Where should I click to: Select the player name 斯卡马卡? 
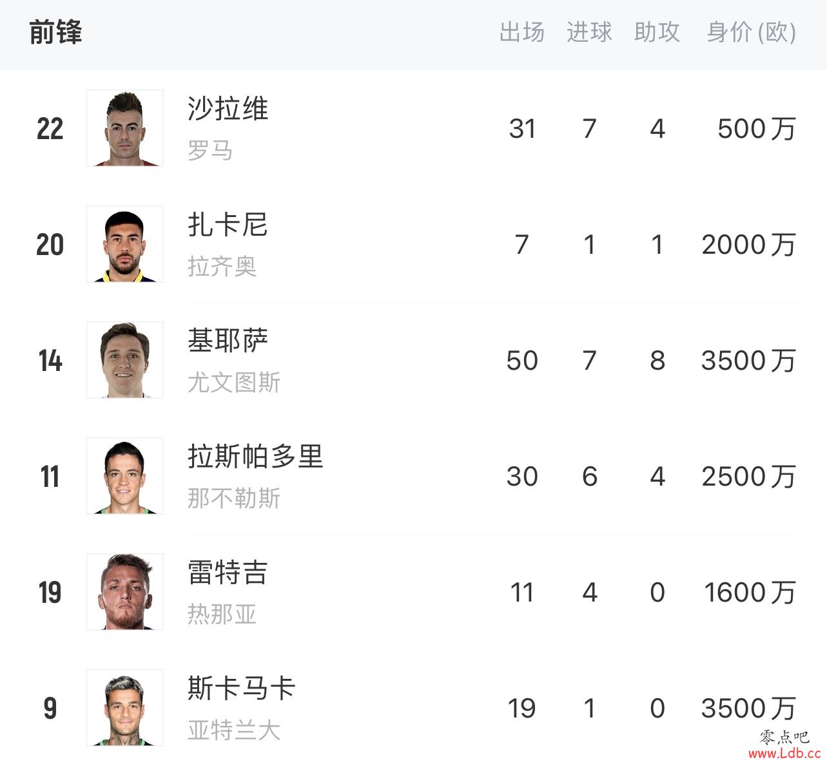pos(242,689)
